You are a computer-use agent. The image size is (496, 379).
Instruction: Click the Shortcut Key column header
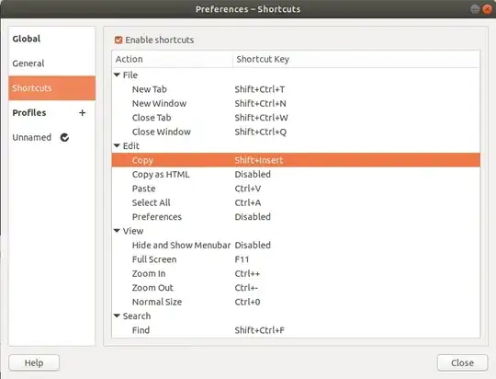click(x=356, y=59)
